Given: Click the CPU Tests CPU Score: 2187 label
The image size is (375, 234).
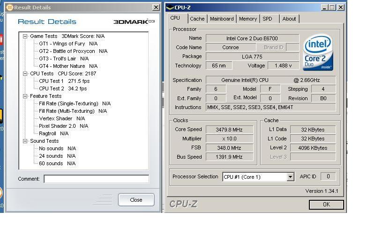Looking at the screenshot, I should tap(63, 74).
